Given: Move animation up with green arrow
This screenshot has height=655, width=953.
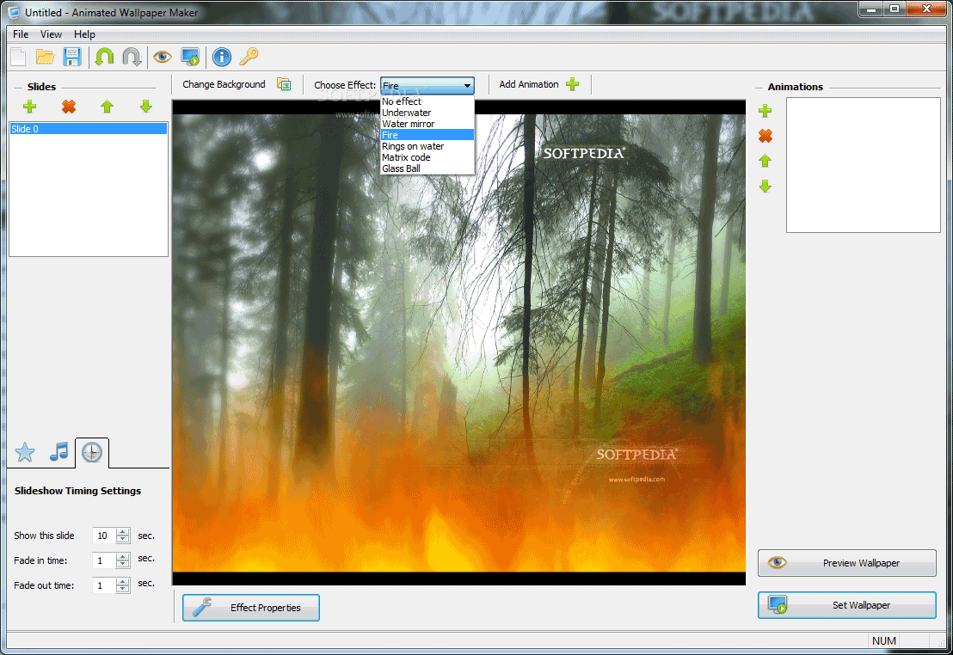Looking at the screenshot, I should pos(765,161).
